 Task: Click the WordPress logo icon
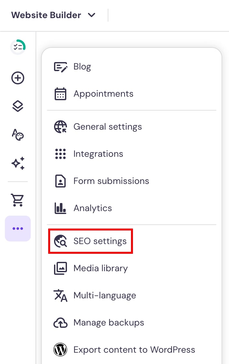pos(60,349)
